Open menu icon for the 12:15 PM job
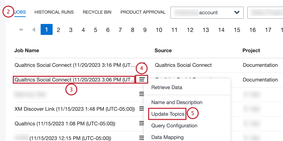Viewport: 283px width, 141px height. (142, 138)
